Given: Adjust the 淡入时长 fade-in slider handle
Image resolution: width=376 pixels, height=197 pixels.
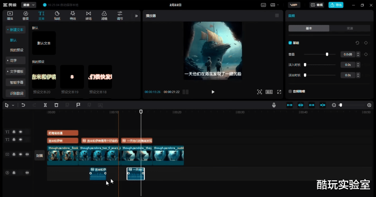Looking at the screenshot, I should tap(305, 65).
